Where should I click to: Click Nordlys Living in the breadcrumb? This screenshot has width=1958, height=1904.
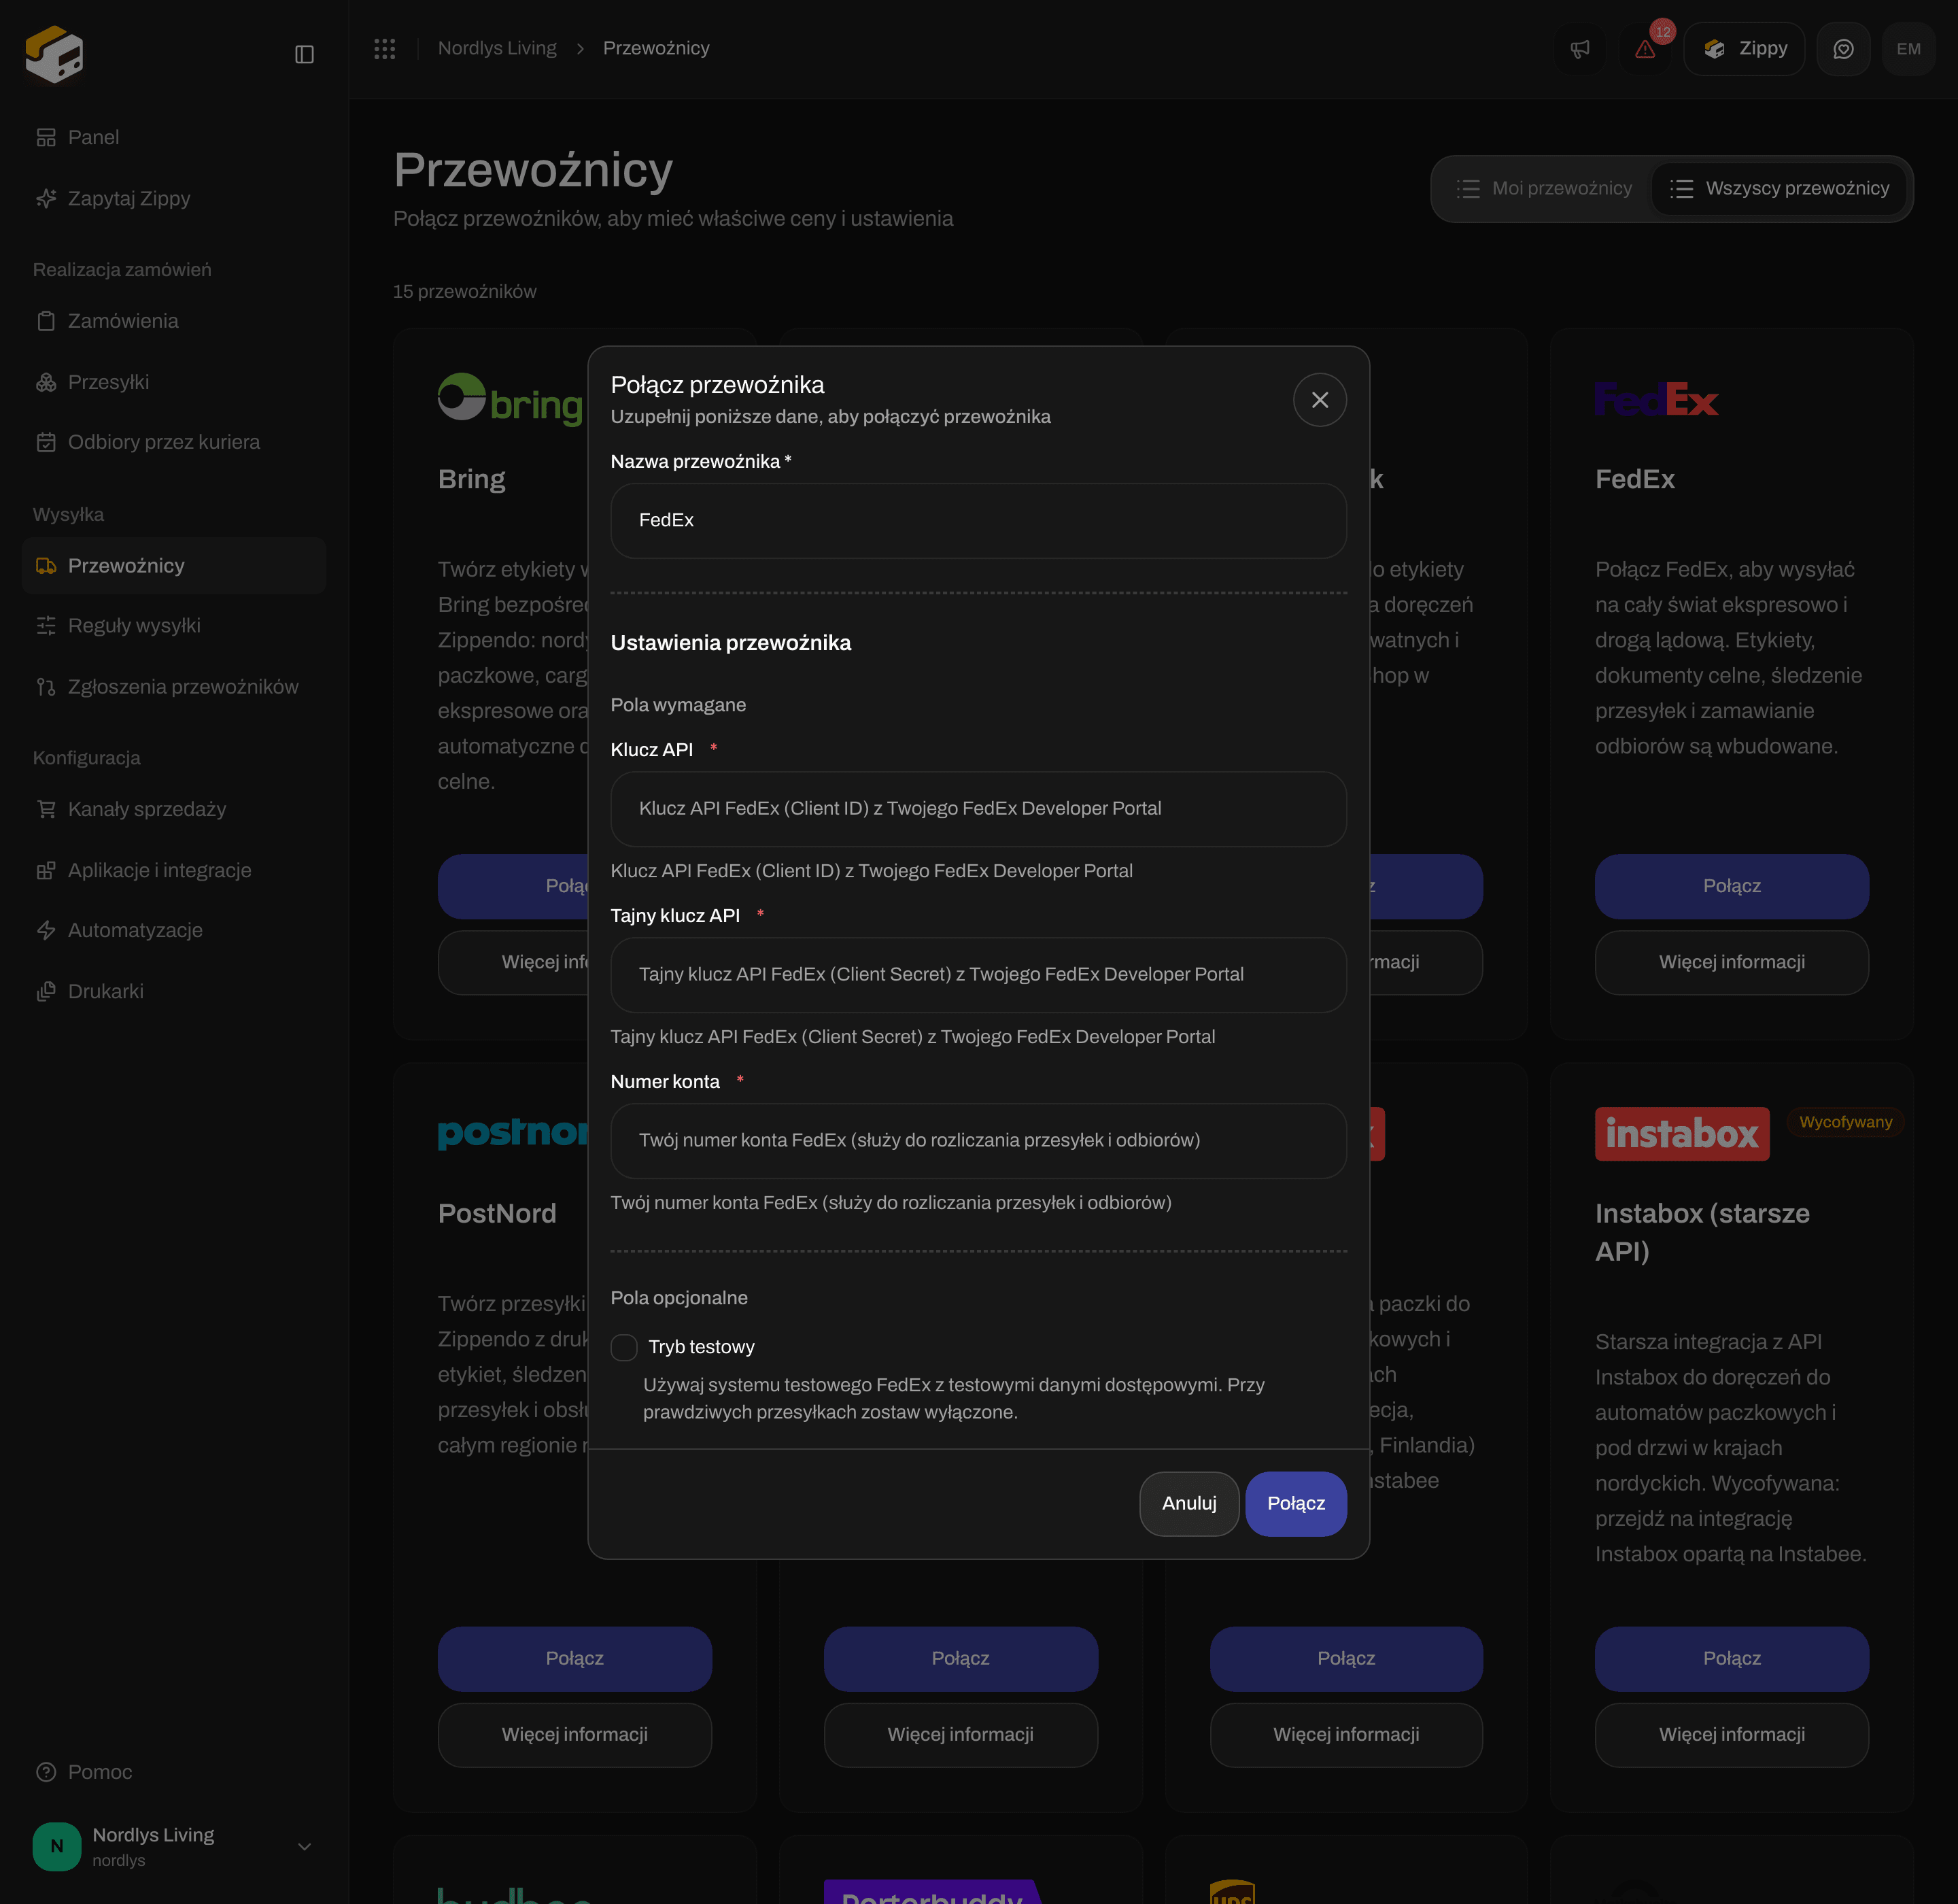point(497,48)
